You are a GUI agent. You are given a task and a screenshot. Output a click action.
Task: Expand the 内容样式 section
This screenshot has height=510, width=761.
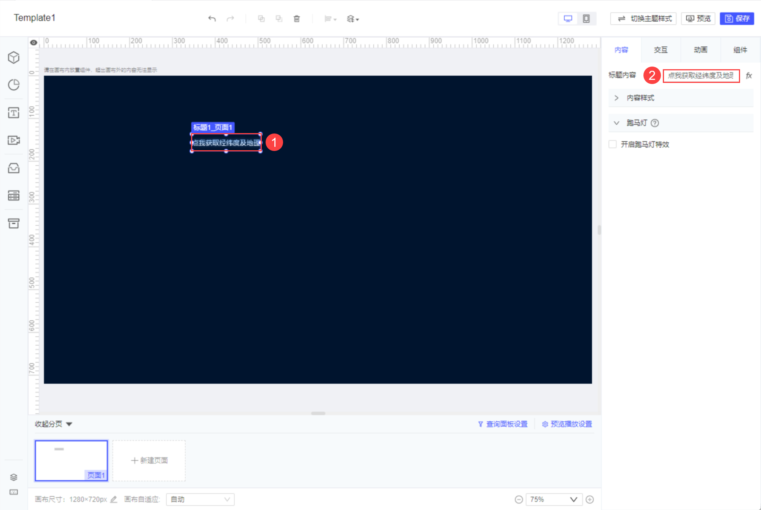617,98
